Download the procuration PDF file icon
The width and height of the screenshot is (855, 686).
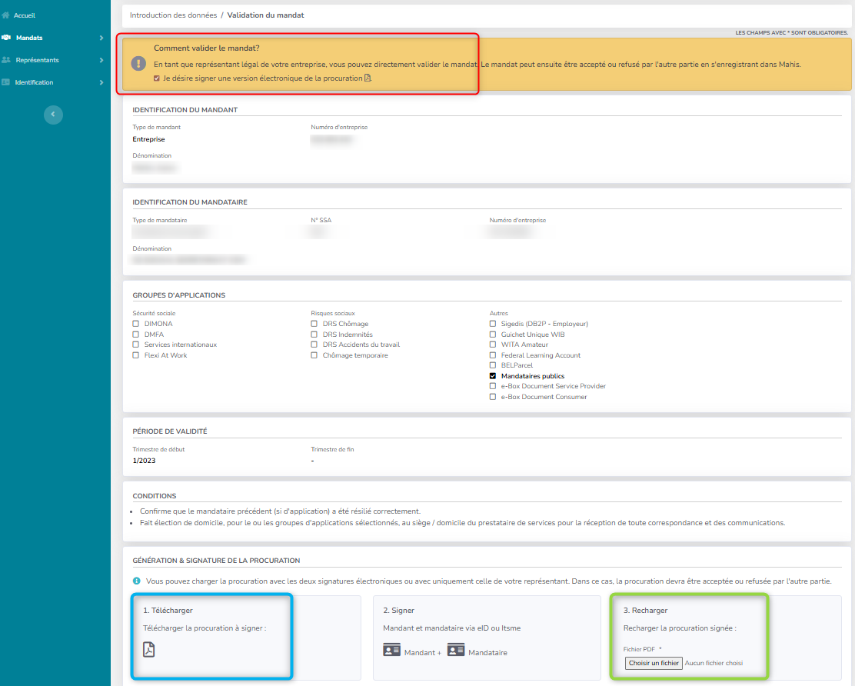point(149,649)
